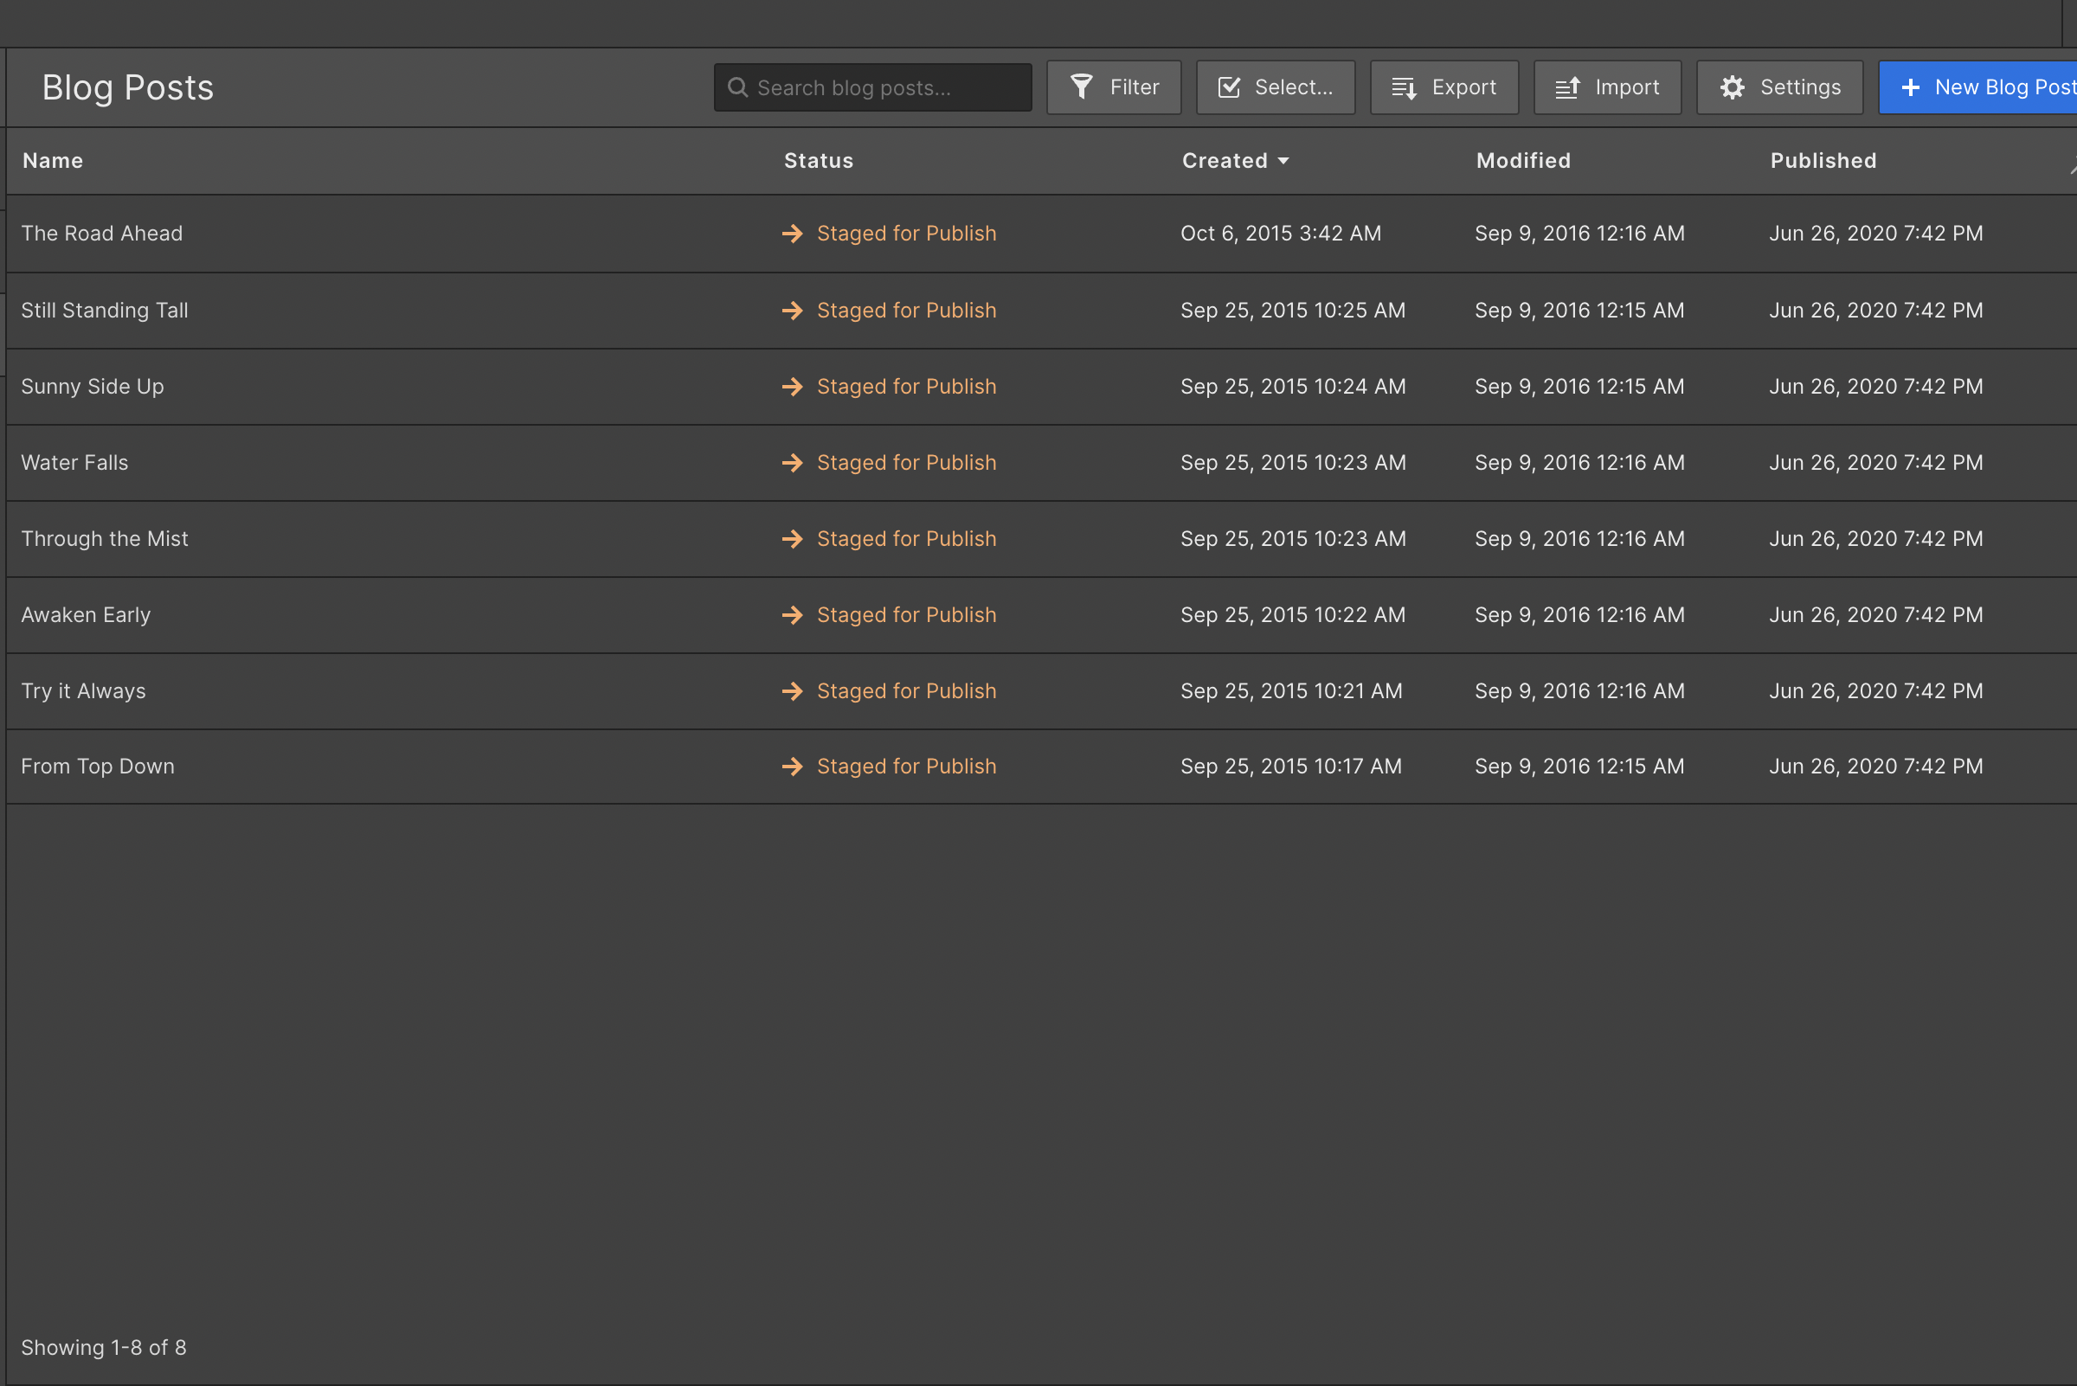
Task: Sort by the Name column header
Action: (53, 161)
